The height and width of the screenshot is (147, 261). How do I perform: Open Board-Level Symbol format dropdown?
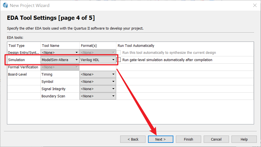pyautogui.click(x=98, y=82)
